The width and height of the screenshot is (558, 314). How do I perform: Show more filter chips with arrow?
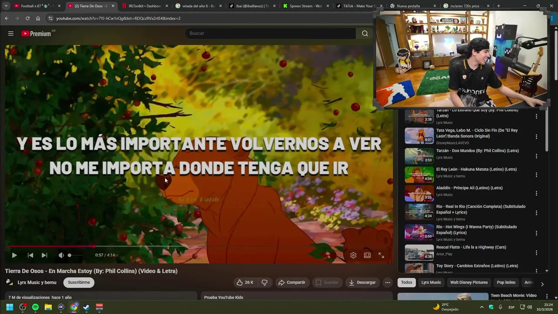pyautogui.click(x=542, y=284)
